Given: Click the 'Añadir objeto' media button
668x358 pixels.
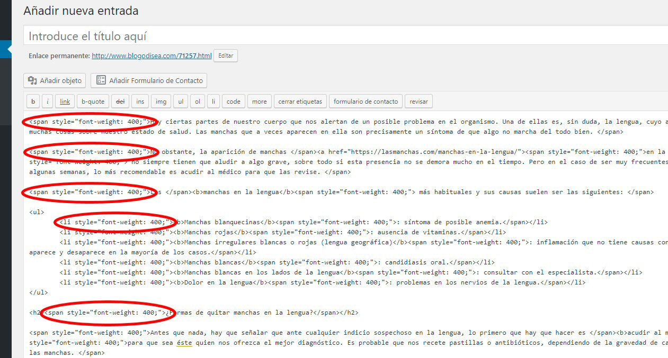Looking at the screenshot, I should point(55,80).
